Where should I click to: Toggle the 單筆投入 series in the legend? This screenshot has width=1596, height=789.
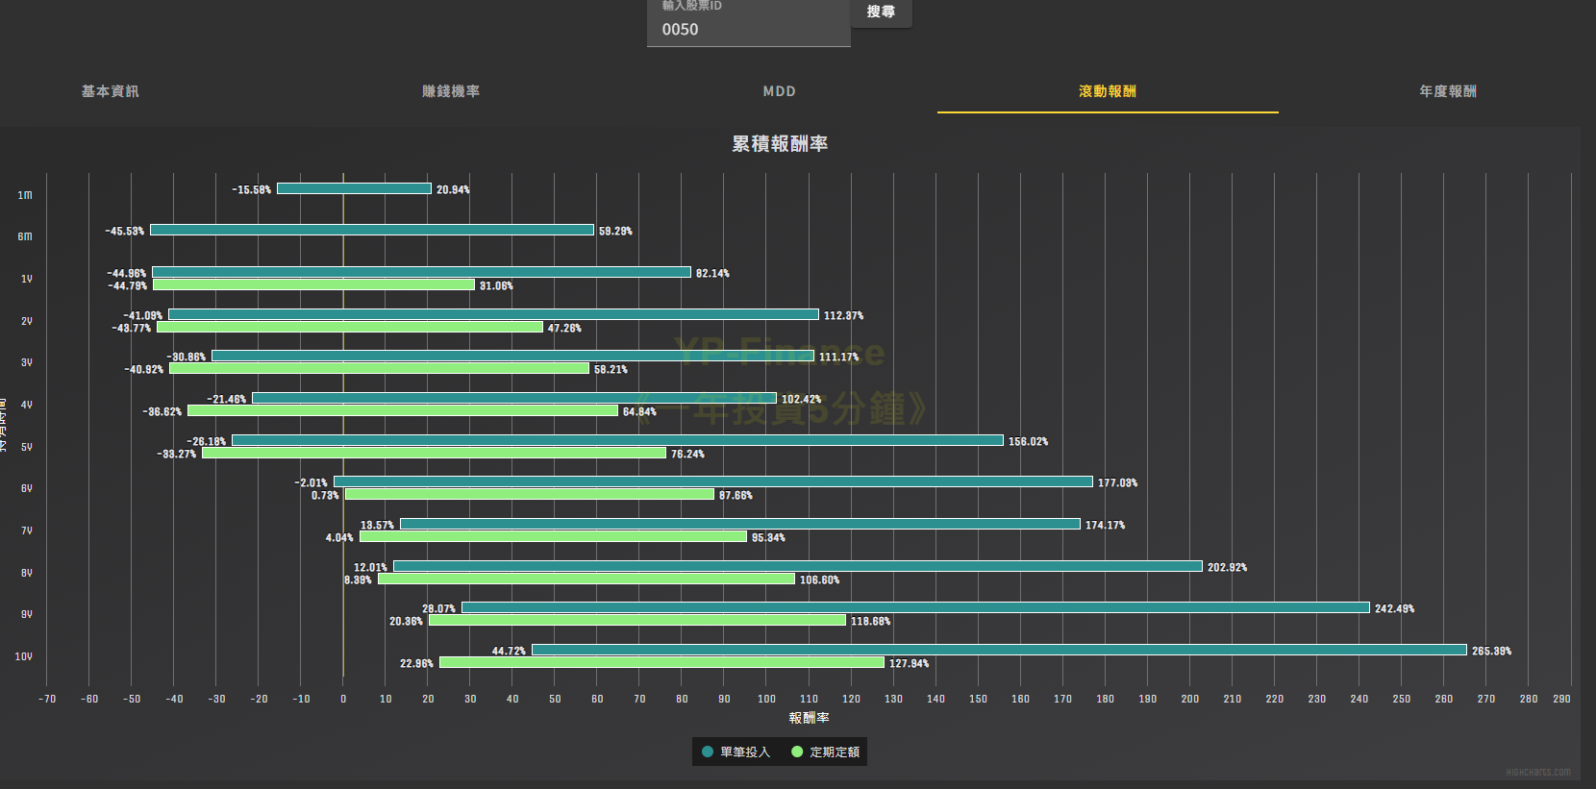pyautogui.click(x=736, y=752)
